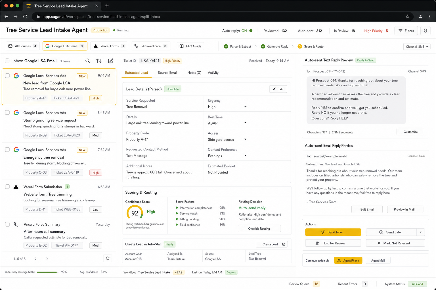The image size is (436, 290).
Task: Expand the Send Later options arrow
Action: pos(421,232)
